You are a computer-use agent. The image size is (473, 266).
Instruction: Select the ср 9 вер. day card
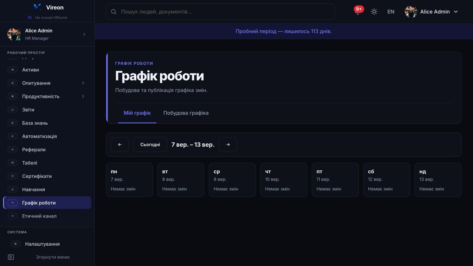[x=232, y=180]
